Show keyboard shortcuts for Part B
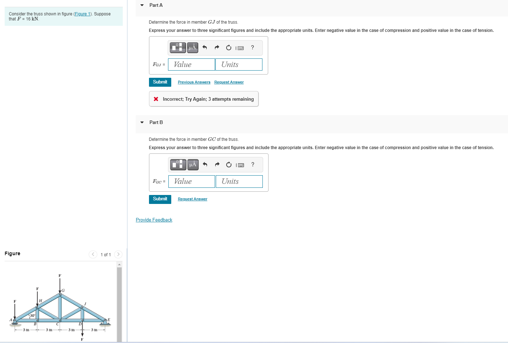The height and width of the screenshot is (343, 508). click(x=240, y=165)
